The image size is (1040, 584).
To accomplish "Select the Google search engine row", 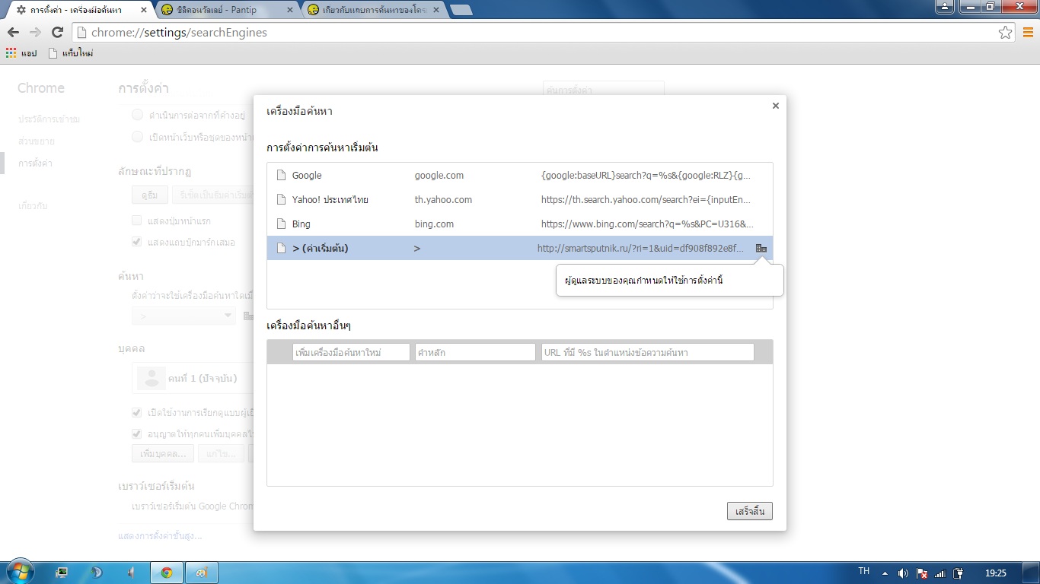I will tap(520, 175).
